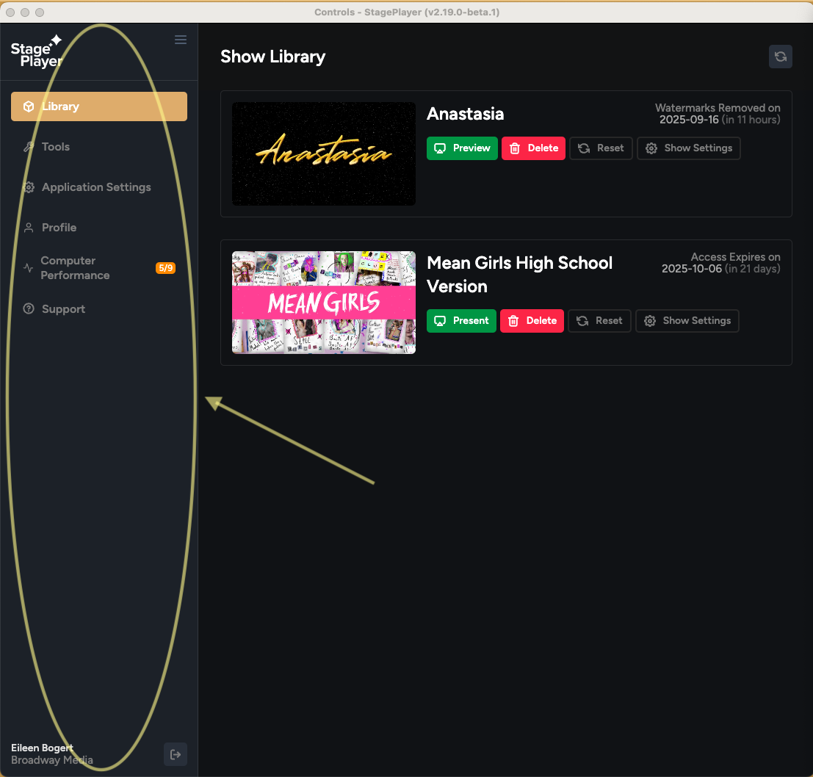Click the Mean Girls High School Version title
Image resolution: width=813 pixels, height=777 pixels.
point(519,275)
